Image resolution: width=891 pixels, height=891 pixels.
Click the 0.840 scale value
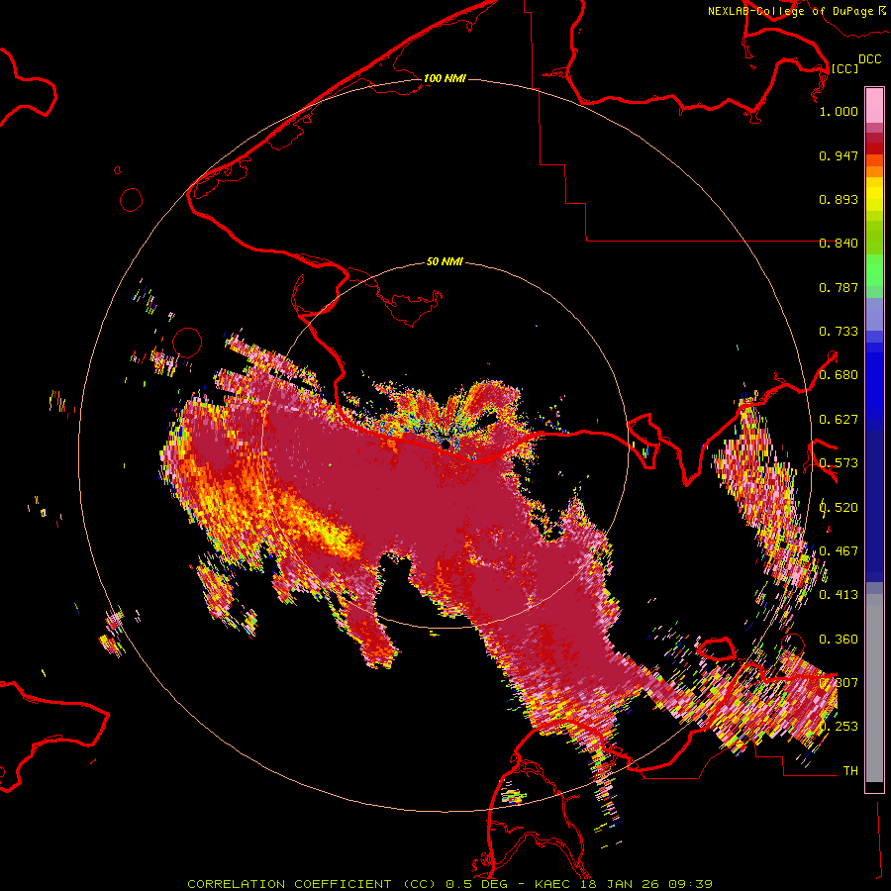839,244
